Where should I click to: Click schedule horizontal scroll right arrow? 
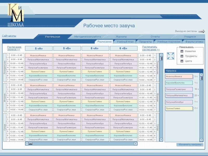click(x=135, y=144)
